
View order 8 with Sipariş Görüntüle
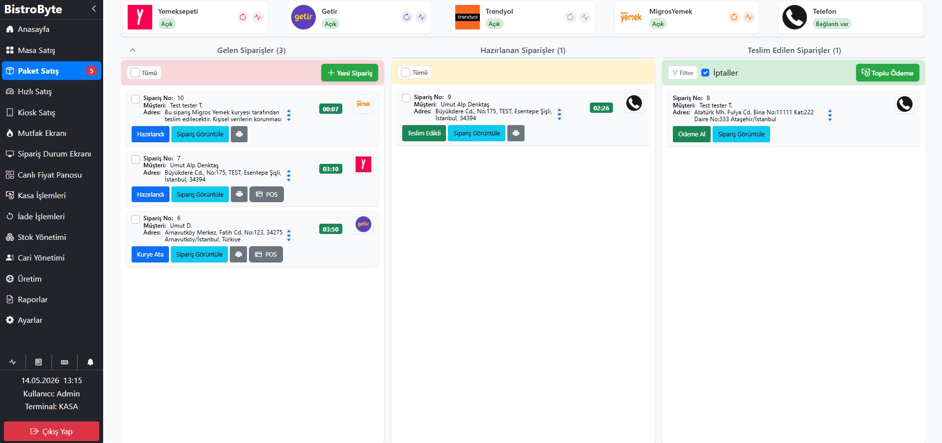741,134
